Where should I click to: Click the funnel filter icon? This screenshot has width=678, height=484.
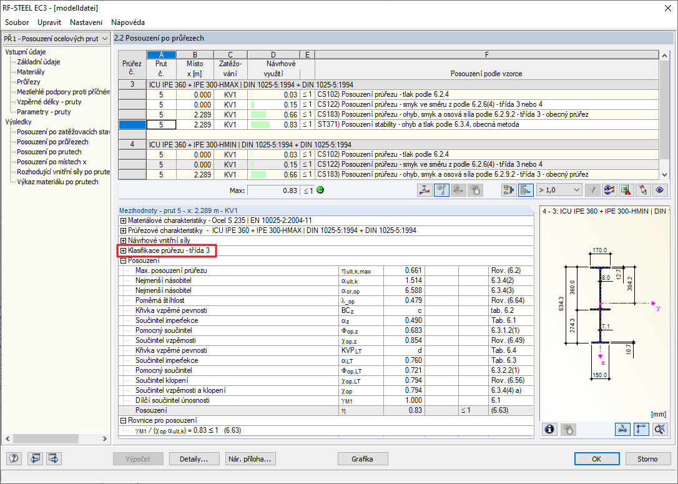[592, 190]
